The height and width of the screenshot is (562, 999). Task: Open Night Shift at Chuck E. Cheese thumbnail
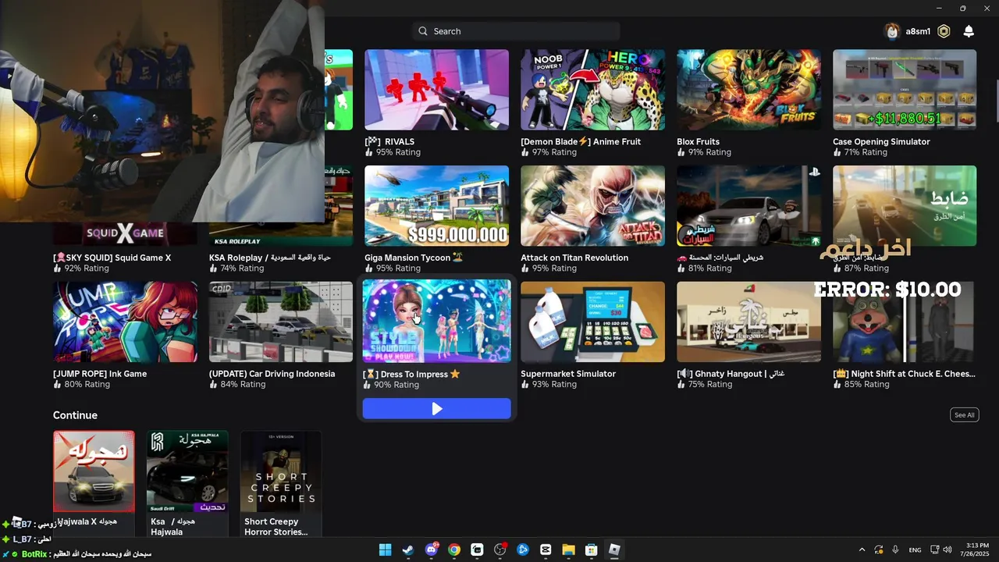pyautogui.click(x=905, y=322)
